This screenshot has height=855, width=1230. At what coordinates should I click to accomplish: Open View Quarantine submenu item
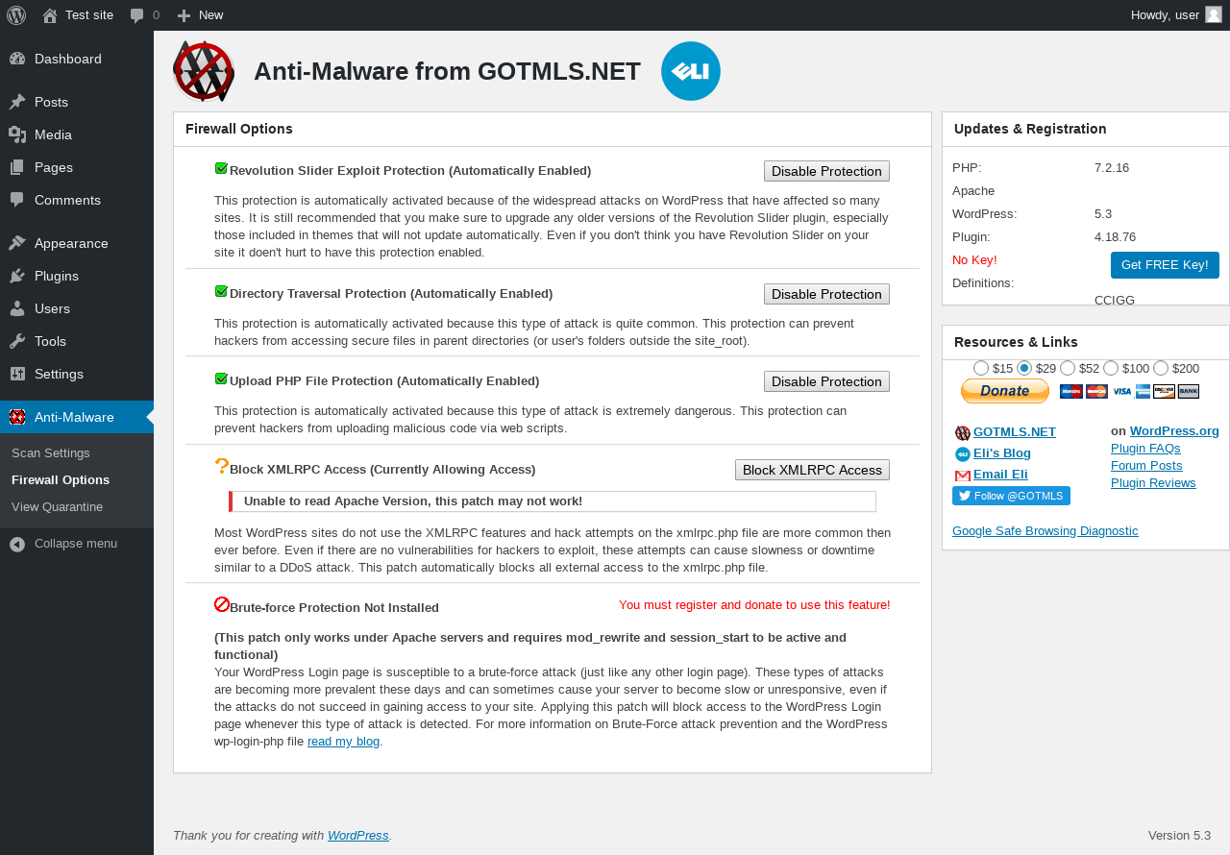tap(57, 506)
